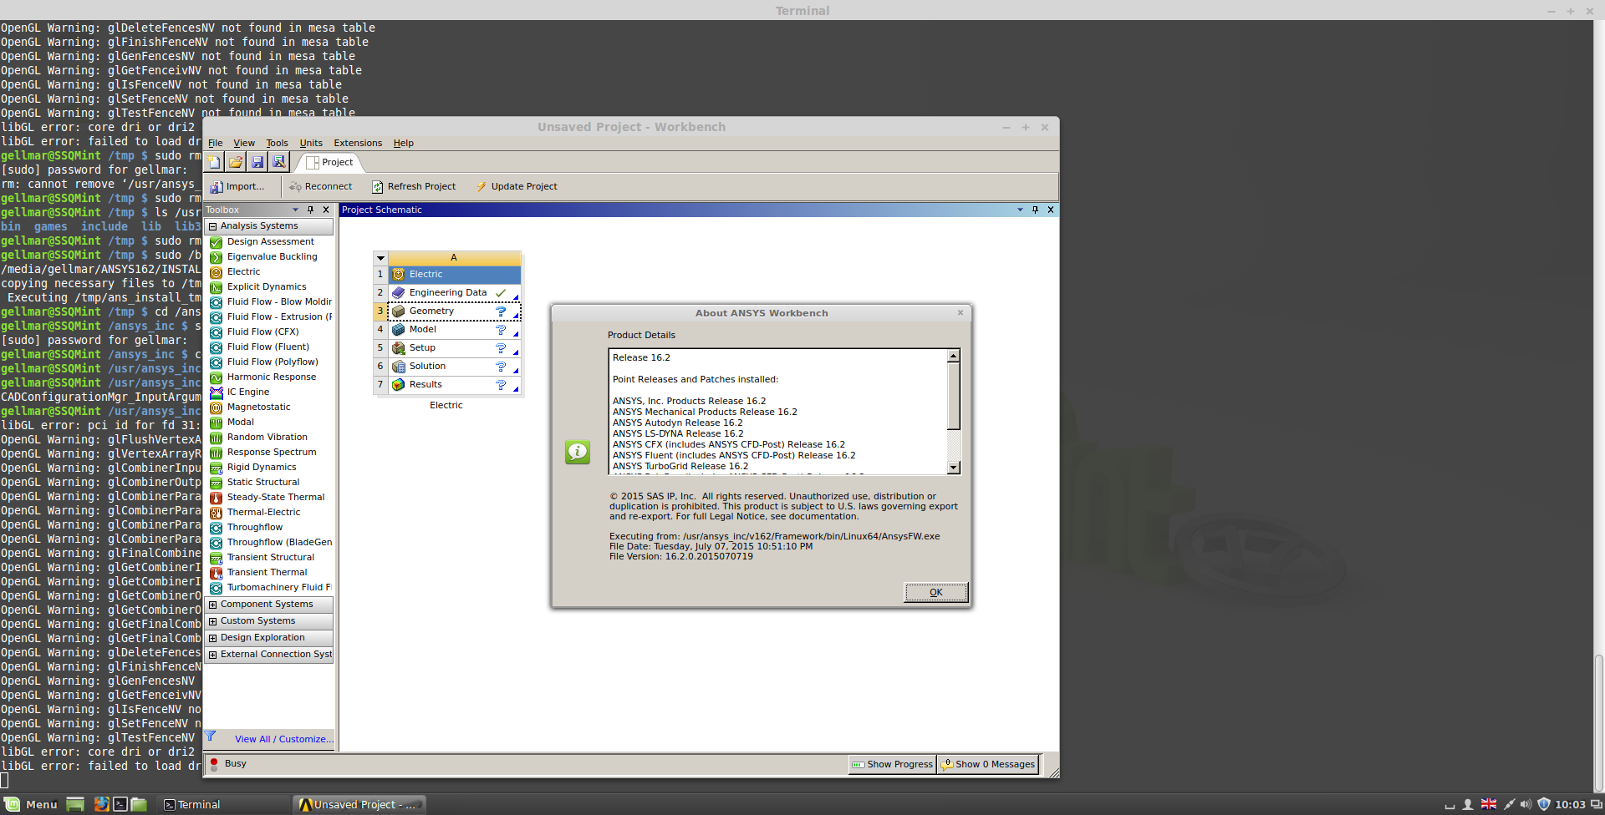Open the View menu
Screen dimensions: 1605x815
coord(244,143)
